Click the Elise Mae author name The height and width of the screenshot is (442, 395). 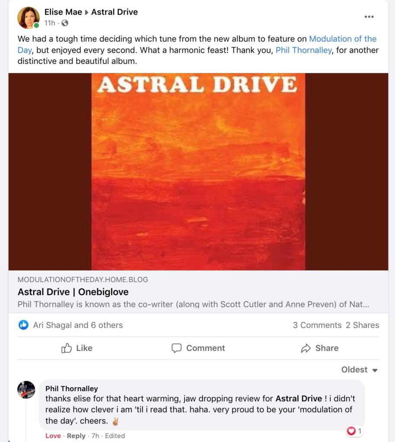[63, 12]
